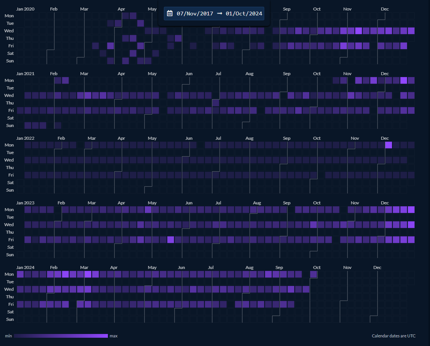
Task: Select the last Wednesday cell of 2023
Action: [411, 225]
